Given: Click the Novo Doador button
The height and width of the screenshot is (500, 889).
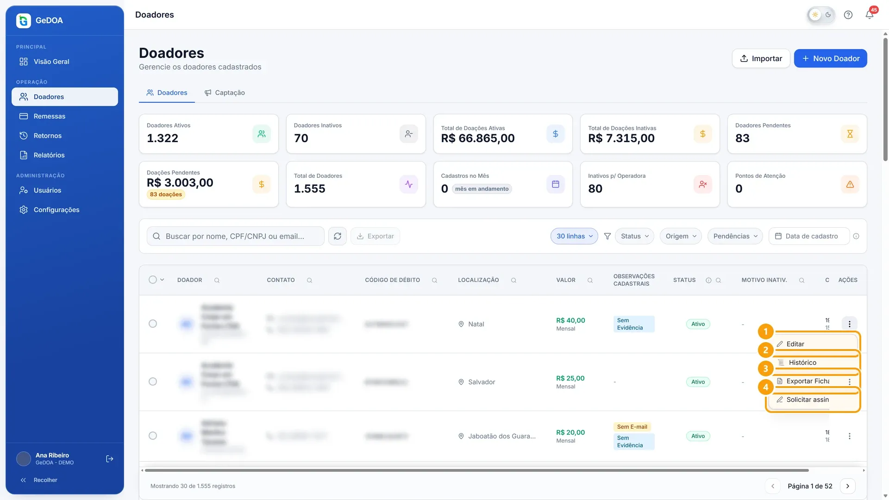Looking at the screenshot, I should point(830,58).
